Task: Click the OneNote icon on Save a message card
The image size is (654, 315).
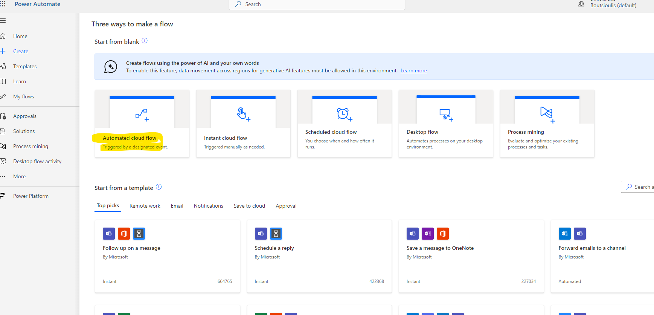Action: 428,234
